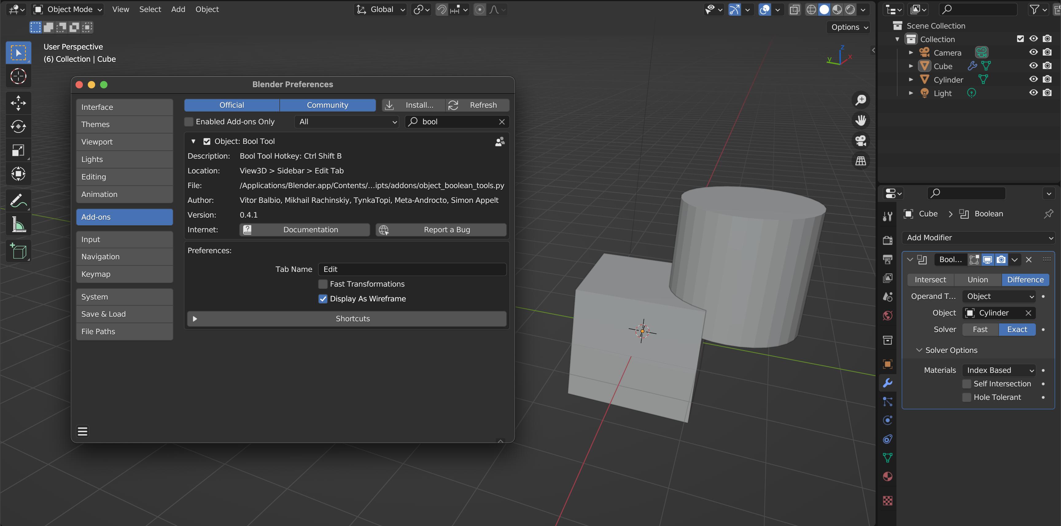Disable Cylinder render camera toggle

pyautogui.click(x=1047, y=79)
